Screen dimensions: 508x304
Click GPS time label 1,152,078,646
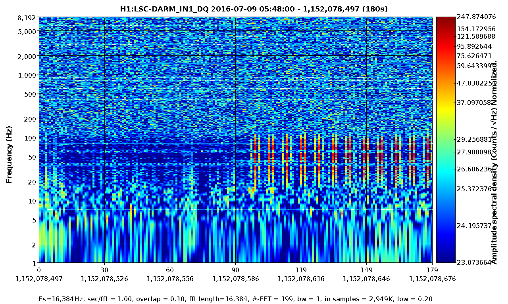[x=367, y=279]
